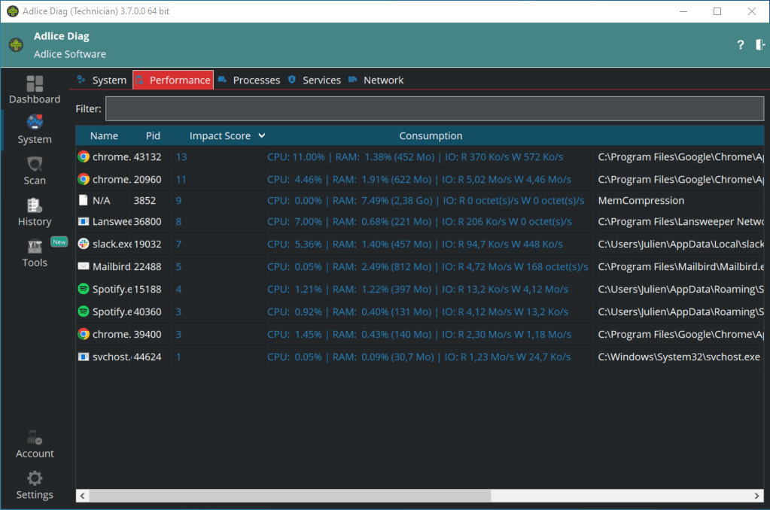The height and width of the screenshot is (510, 770).
Task: Open Settings gear icon in sidebar
Action: point(35,478)
